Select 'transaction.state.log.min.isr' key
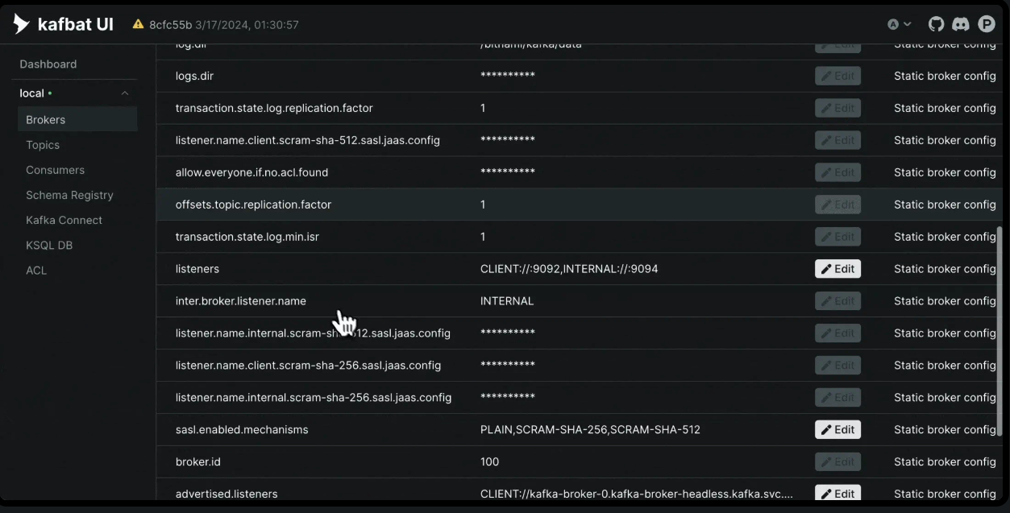1010x513 pixels. point(247,237)
